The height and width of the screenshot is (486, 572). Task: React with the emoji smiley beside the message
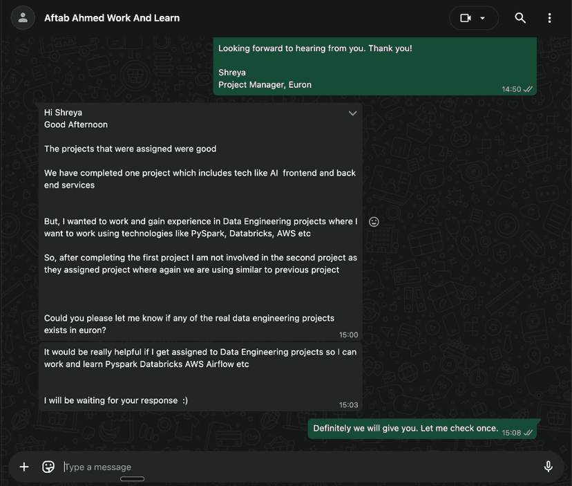(374, 222)
